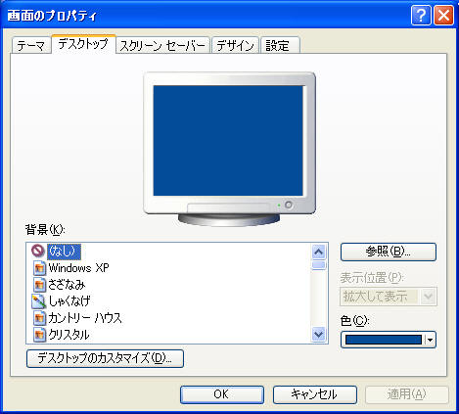Image resolution: width=459 pixels, height=414 pixels.
Task: Go to the デザイン tab
Action: pyautogui.click(x=235, y=45)
